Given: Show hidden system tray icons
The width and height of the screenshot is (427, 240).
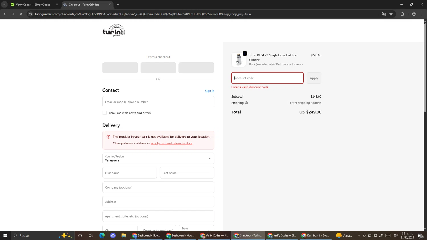Looking at the screenshot, I should tap(359, 236).
